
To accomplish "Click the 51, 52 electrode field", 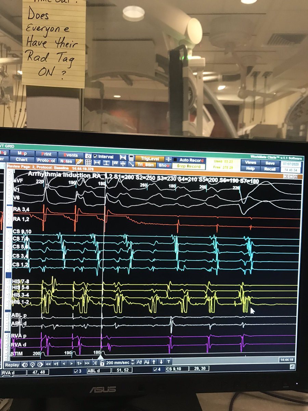I will point(123,370).
